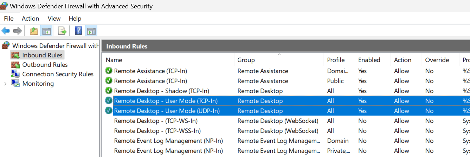Select Inbound Rules in the tree

pos(42,55)
